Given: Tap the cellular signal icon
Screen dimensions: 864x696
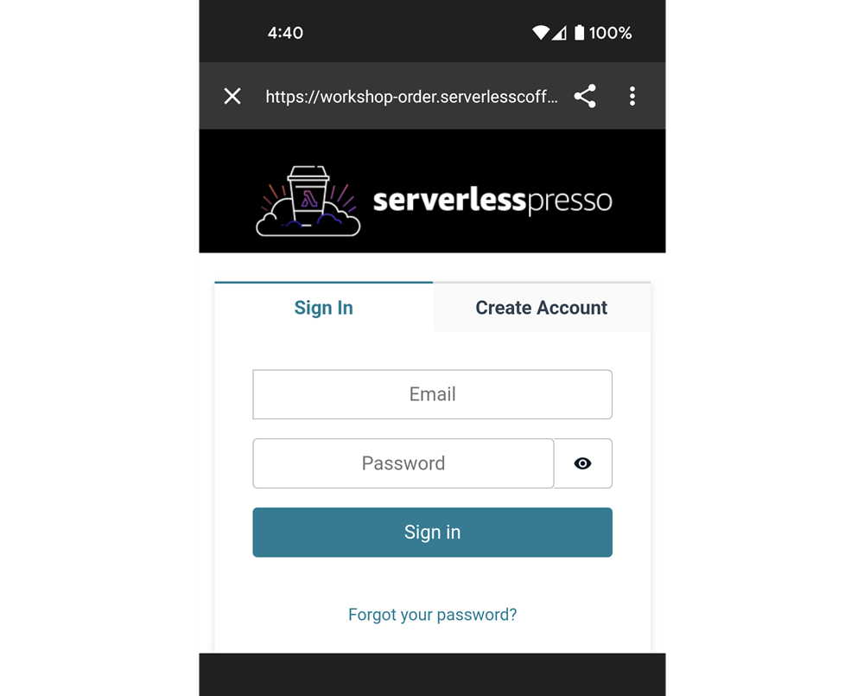Looking at the screenshot, I should pos(559,33).
